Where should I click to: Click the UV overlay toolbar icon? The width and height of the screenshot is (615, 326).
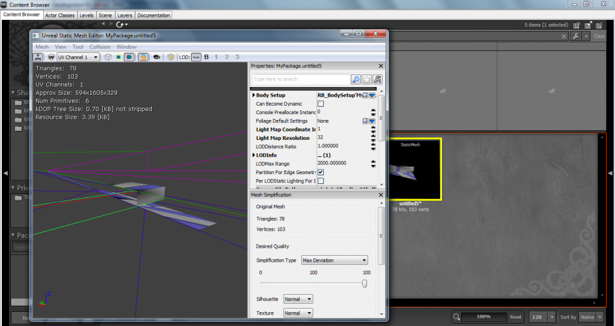pyautogui.click(x=51, y=57)
